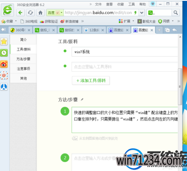The height and width of the screenshot is (171, 187).
Task: Click step 1 text area
Action: click(125, 120)
